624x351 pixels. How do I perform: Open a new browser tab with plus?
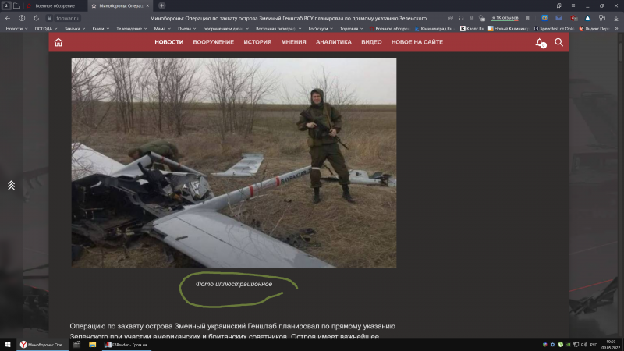pyautogui.click(x=161, y=5)
